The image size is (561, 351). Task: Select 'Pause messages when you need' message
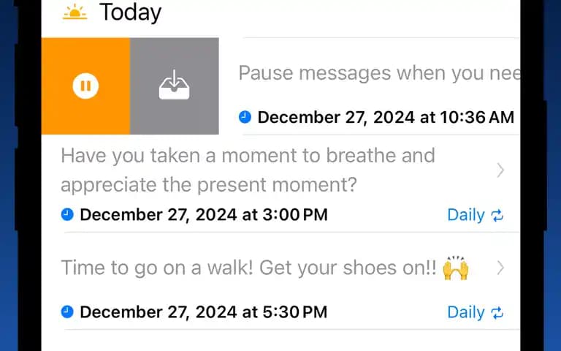[379, 73]
